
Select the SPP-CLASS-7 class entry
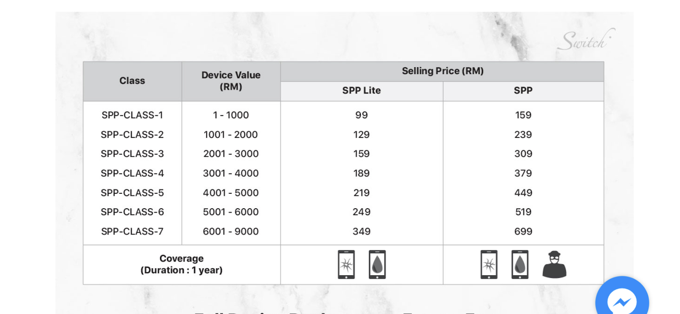point(132,232)
